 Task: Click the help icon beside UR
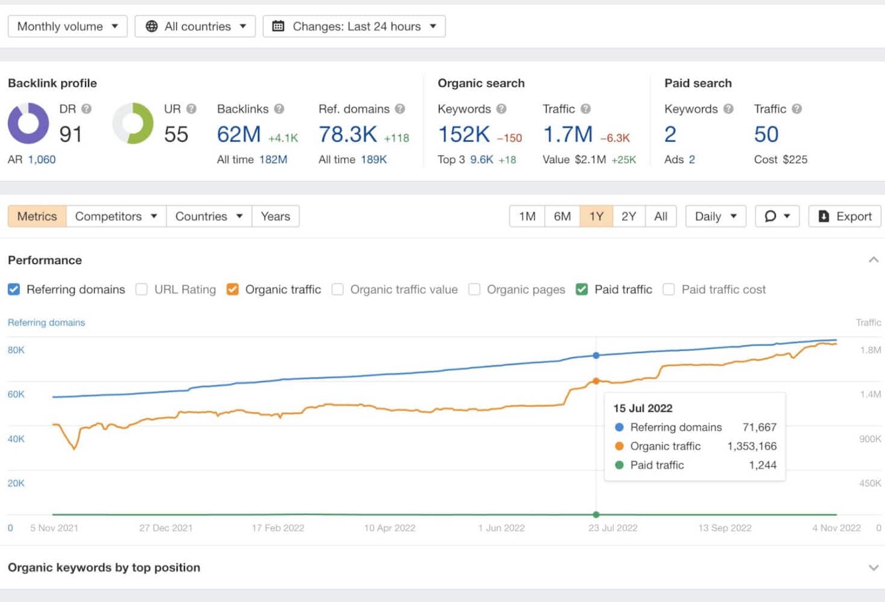tap(191, 109)
